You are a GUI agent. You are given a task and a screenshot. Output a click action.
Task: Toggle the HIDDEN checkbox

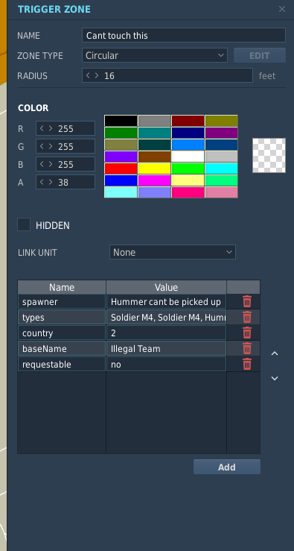pos(24,225)
